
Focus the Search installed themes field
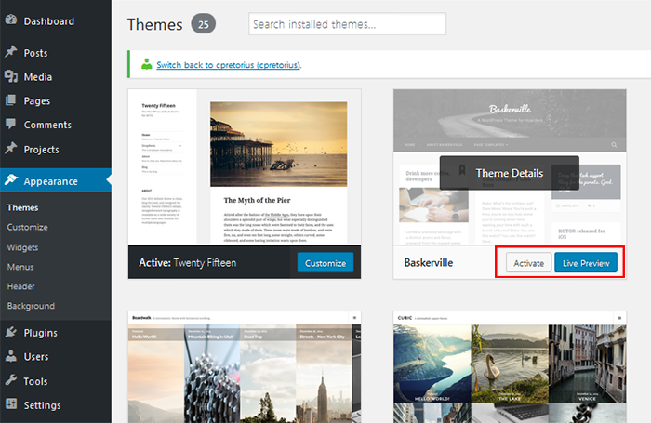tap(348, 23)
